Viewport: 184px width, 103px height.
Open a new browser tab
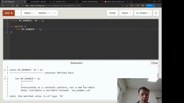pyautogui.click(x=131, y=2)
